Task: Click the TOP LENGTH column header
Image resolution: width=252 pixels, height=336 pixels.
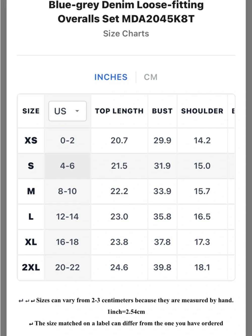Action: pyautogui.click(x=119, y=111)
